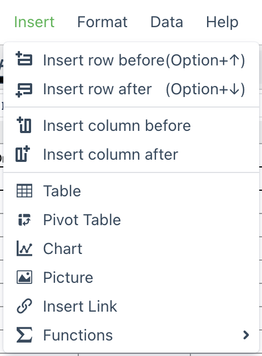The height and width of the screenshot is (356, 262).
Task: Choose the Pivot Table menu entry
Action: 131,220
